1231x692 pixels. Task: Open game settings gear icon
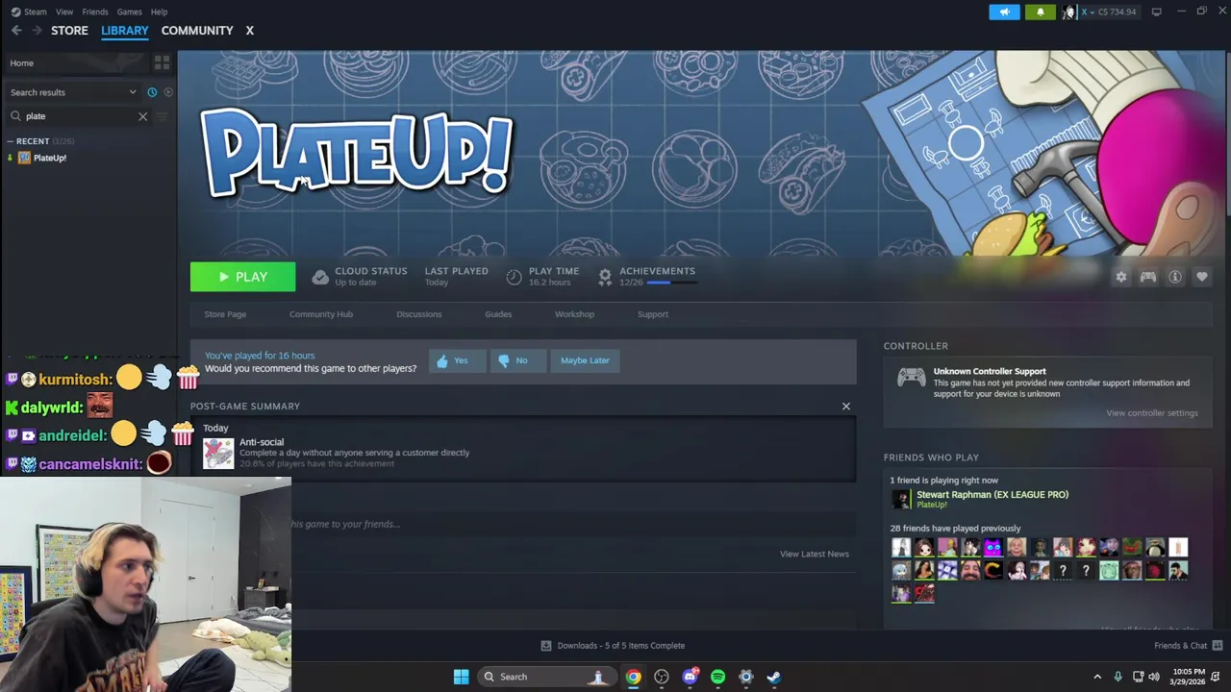coord(1121,277)
